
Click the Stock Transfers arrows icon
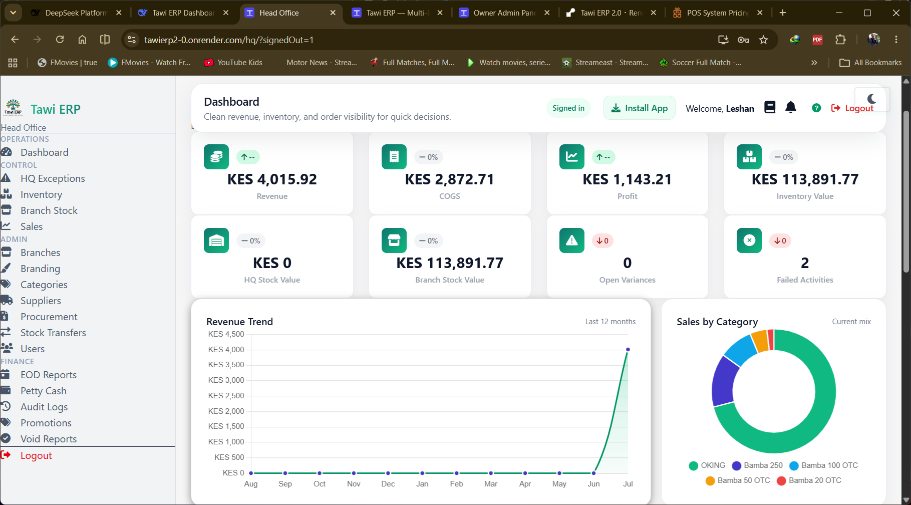coord(6,332)
